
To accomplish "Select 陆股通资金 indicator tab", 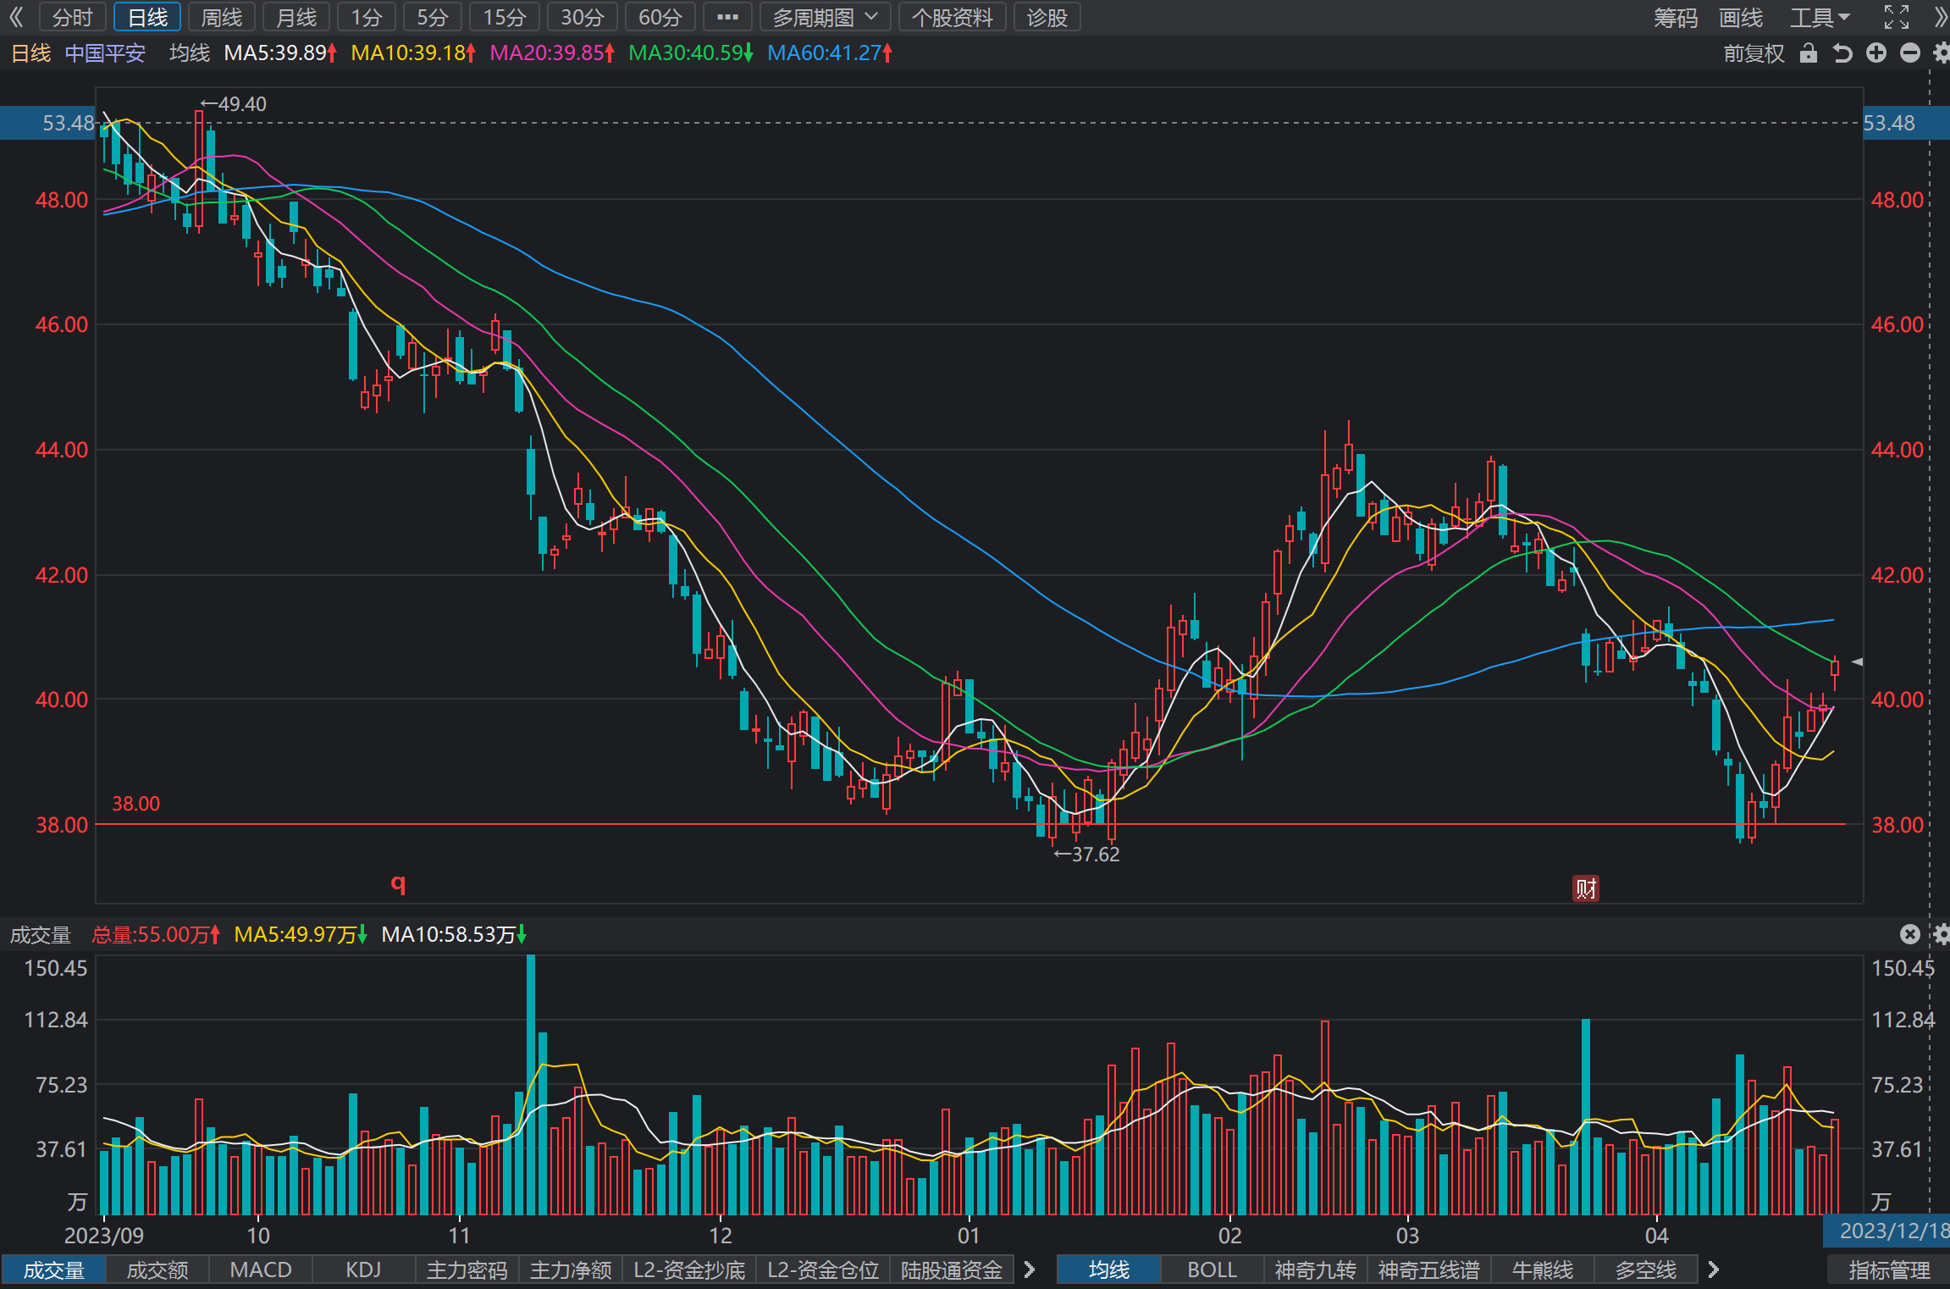I will click(x=952, y=1270).
